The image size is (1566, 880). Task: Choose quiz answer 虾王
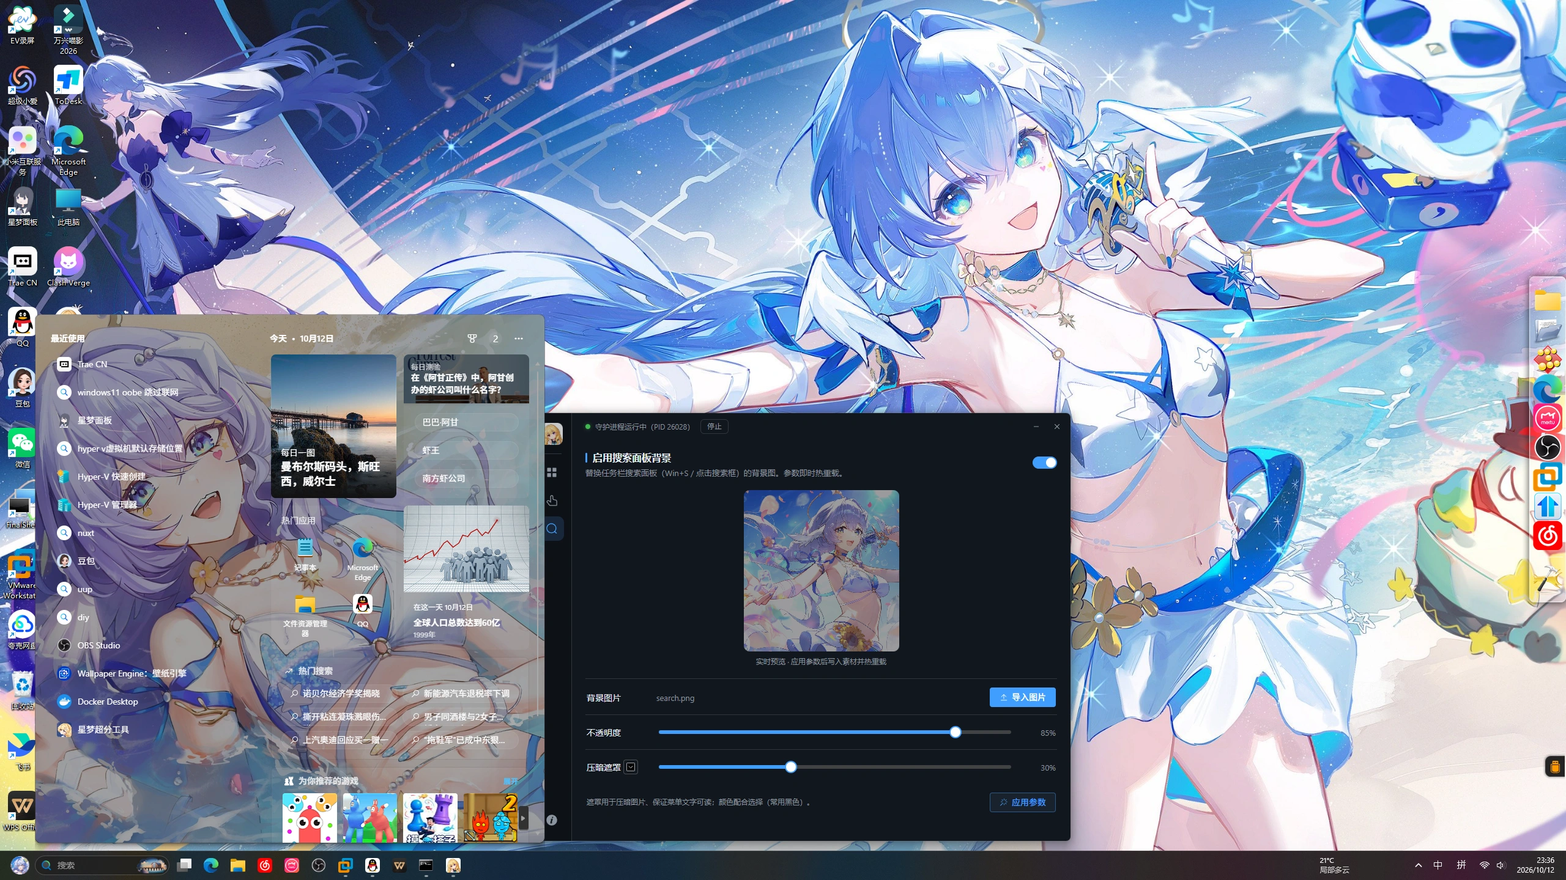pos(466,450)
